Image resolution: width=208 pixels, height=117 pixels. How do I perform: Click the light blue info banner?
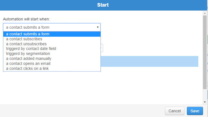point(149,62)
